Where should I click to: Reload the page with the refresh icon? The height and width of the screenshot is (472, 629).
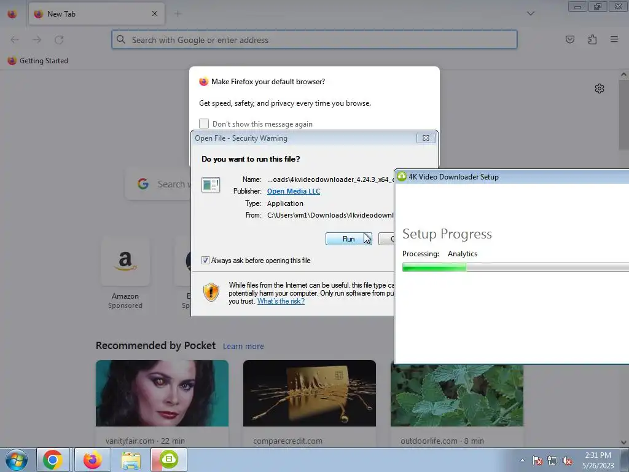pos(59,40)
